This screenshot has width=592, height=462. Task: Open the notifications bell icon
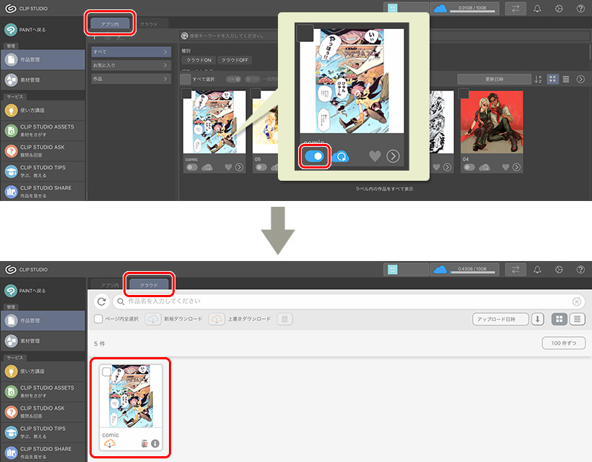click(537, 9)
